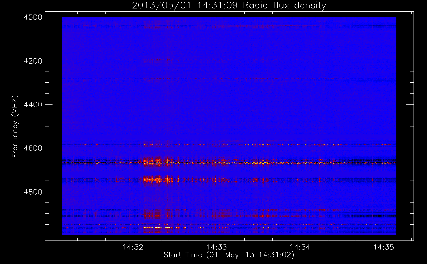Click the 14:32 time tick label

pyautogui.click(x=133, y=247)
